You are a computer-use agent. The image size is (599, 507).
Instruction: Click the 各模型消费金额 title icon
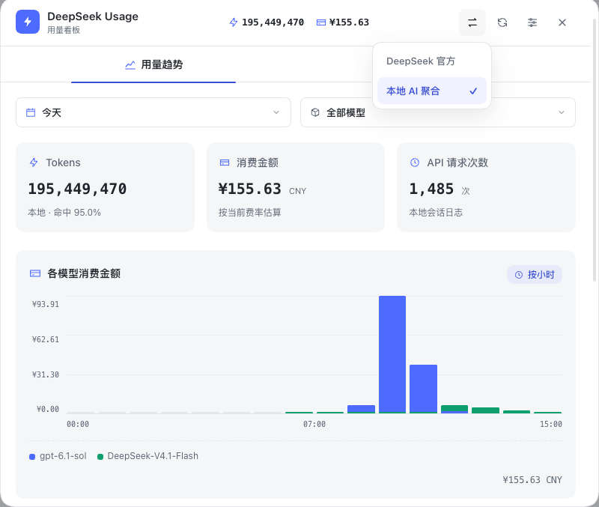[35, 273]
